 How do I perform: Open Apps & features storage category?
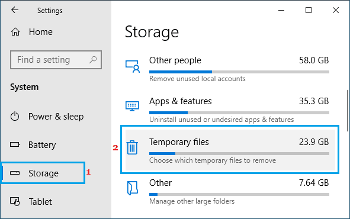[227, 110]
